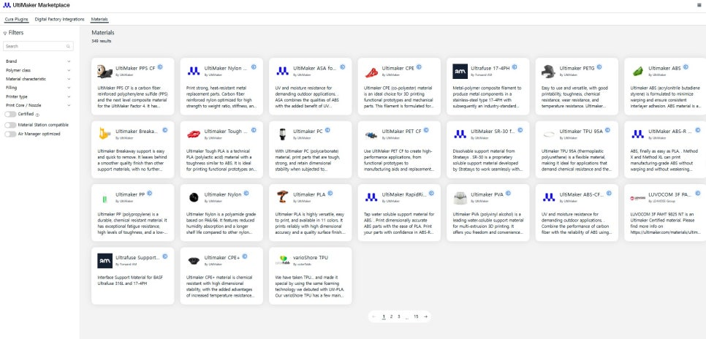This screenshot has width=706, height=339.
Task: Expand the Material characteristic filter
Action: click(38, 79)
